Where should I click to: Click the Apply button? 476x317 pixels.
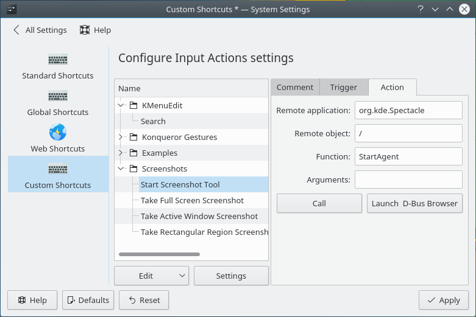(443, 300)
